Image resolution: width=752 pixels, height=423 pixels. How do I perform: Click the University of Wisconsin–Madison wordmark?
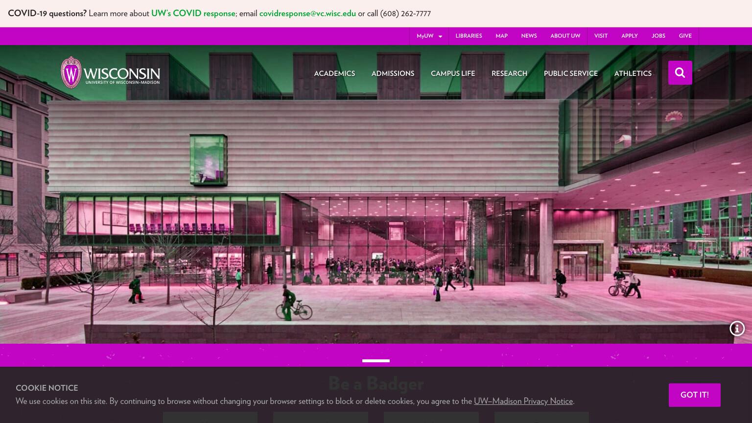[x=121, y=75]
